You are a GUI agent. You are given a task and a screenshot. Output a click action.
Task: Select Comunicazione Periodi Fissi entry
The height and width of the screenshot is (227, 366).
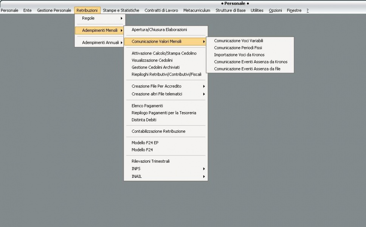pyautogui.click(x=238, y=48)
